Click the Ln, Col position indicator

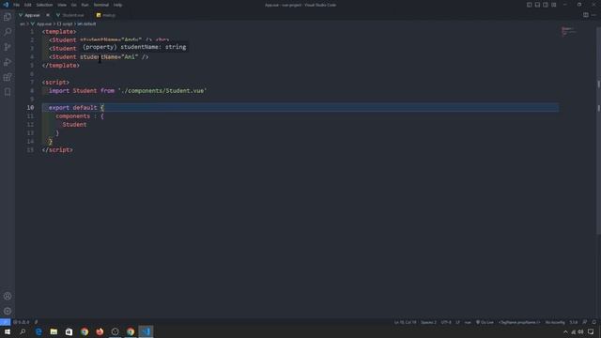[x=405, y=322]
